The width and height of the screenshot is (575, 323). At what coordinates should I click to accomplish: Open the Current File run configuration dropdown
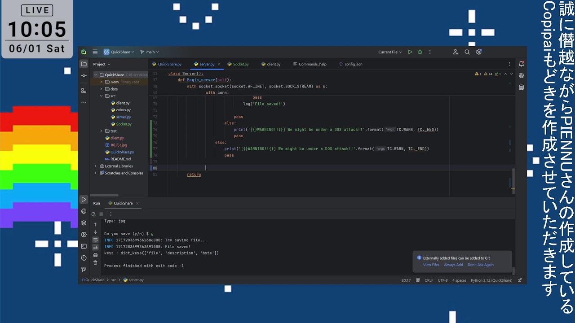click(x=390, y=52)
